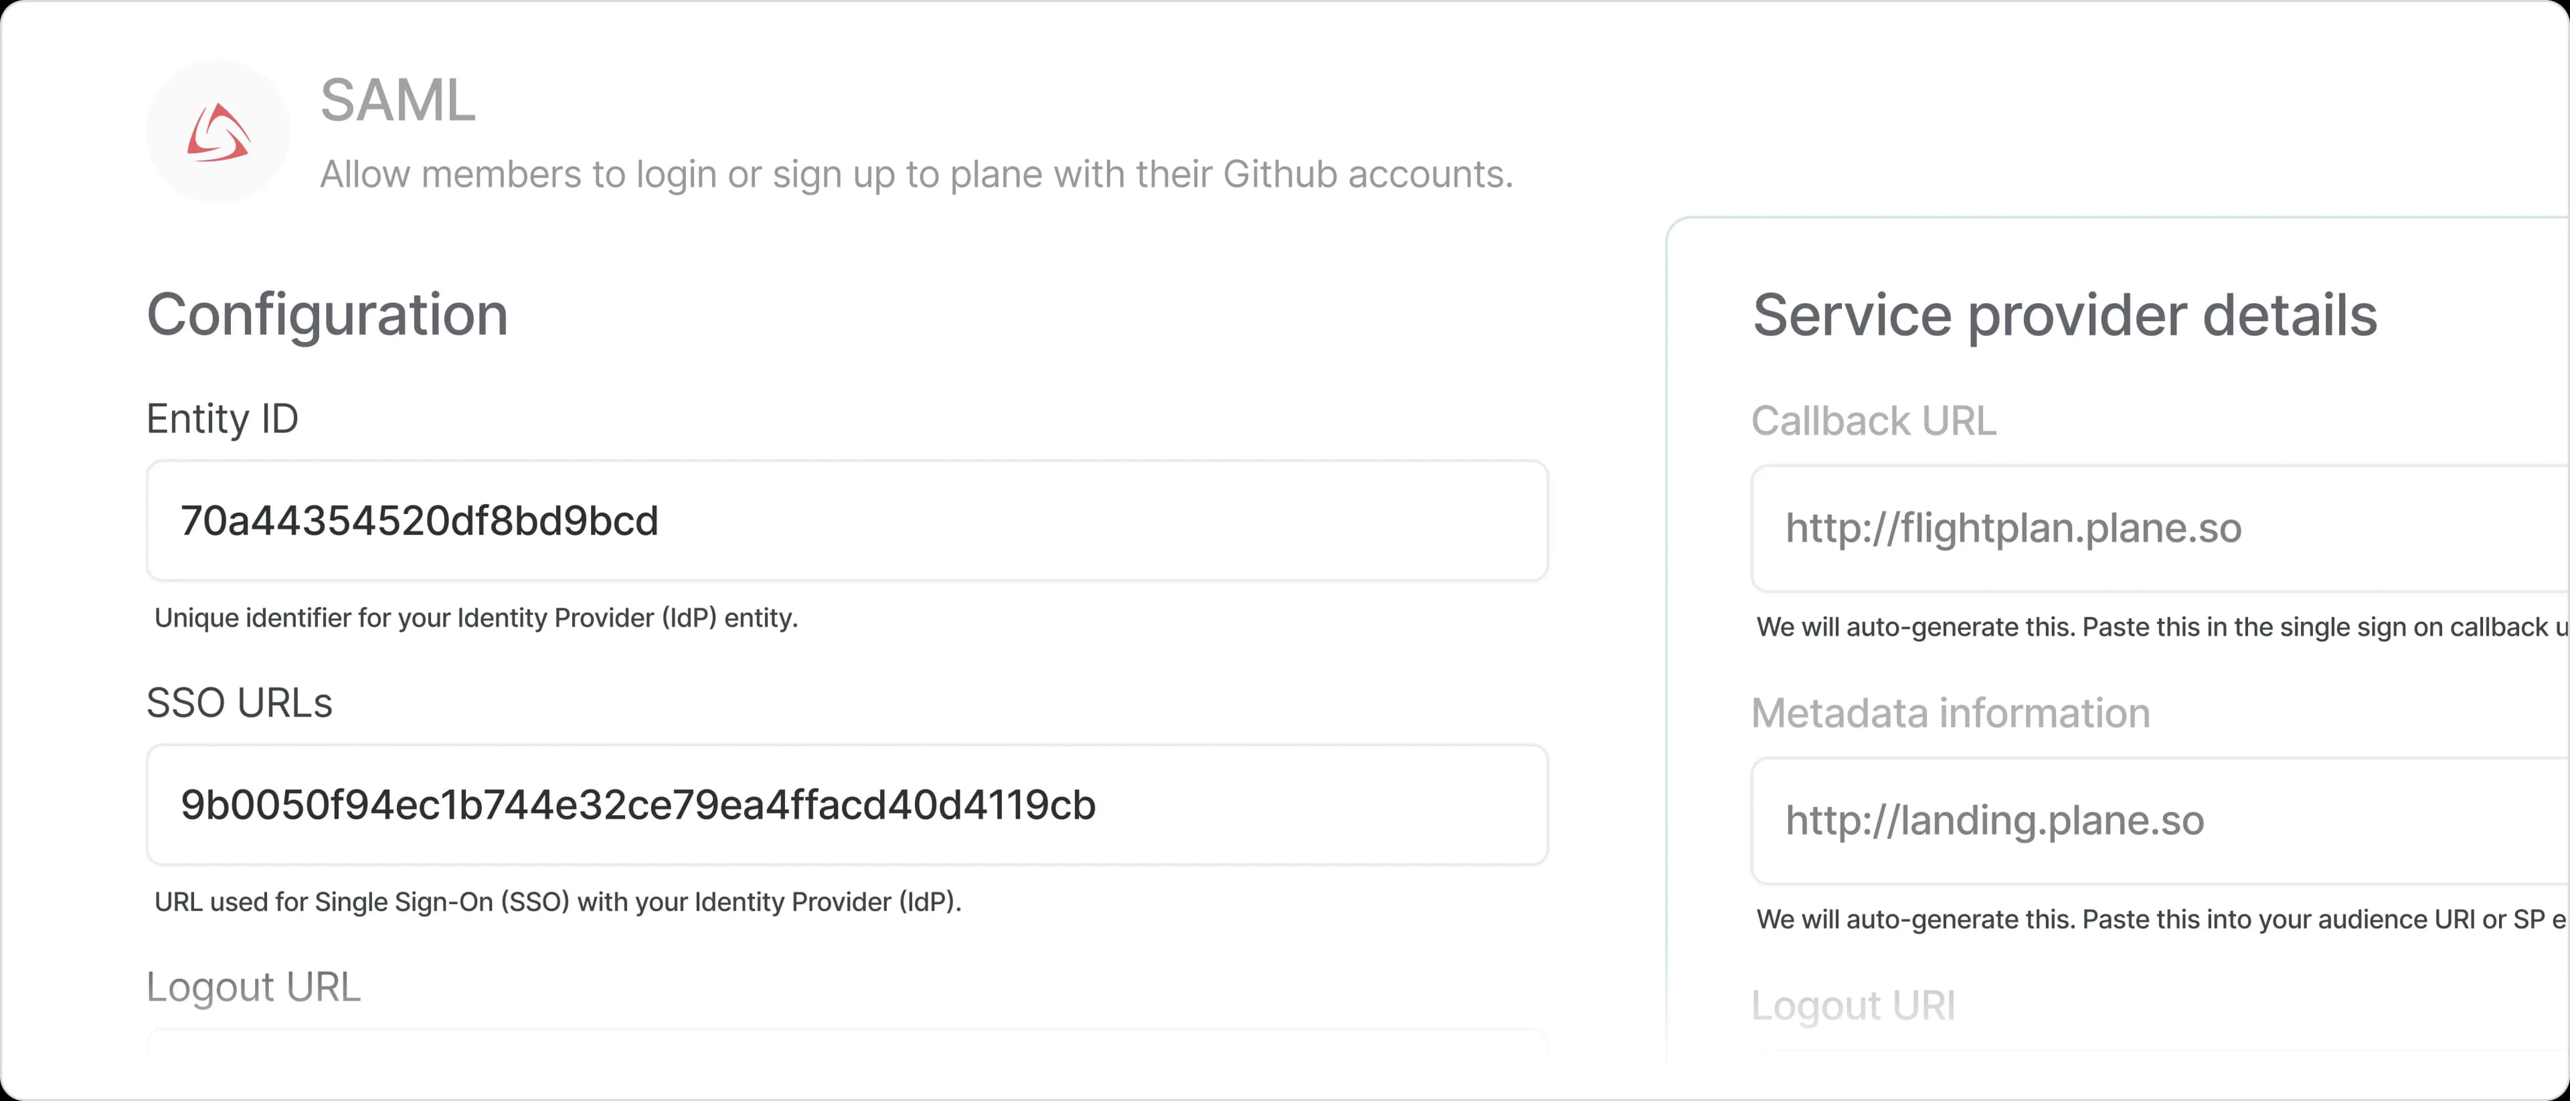Click the Logout URL field label

coord(252,987)
